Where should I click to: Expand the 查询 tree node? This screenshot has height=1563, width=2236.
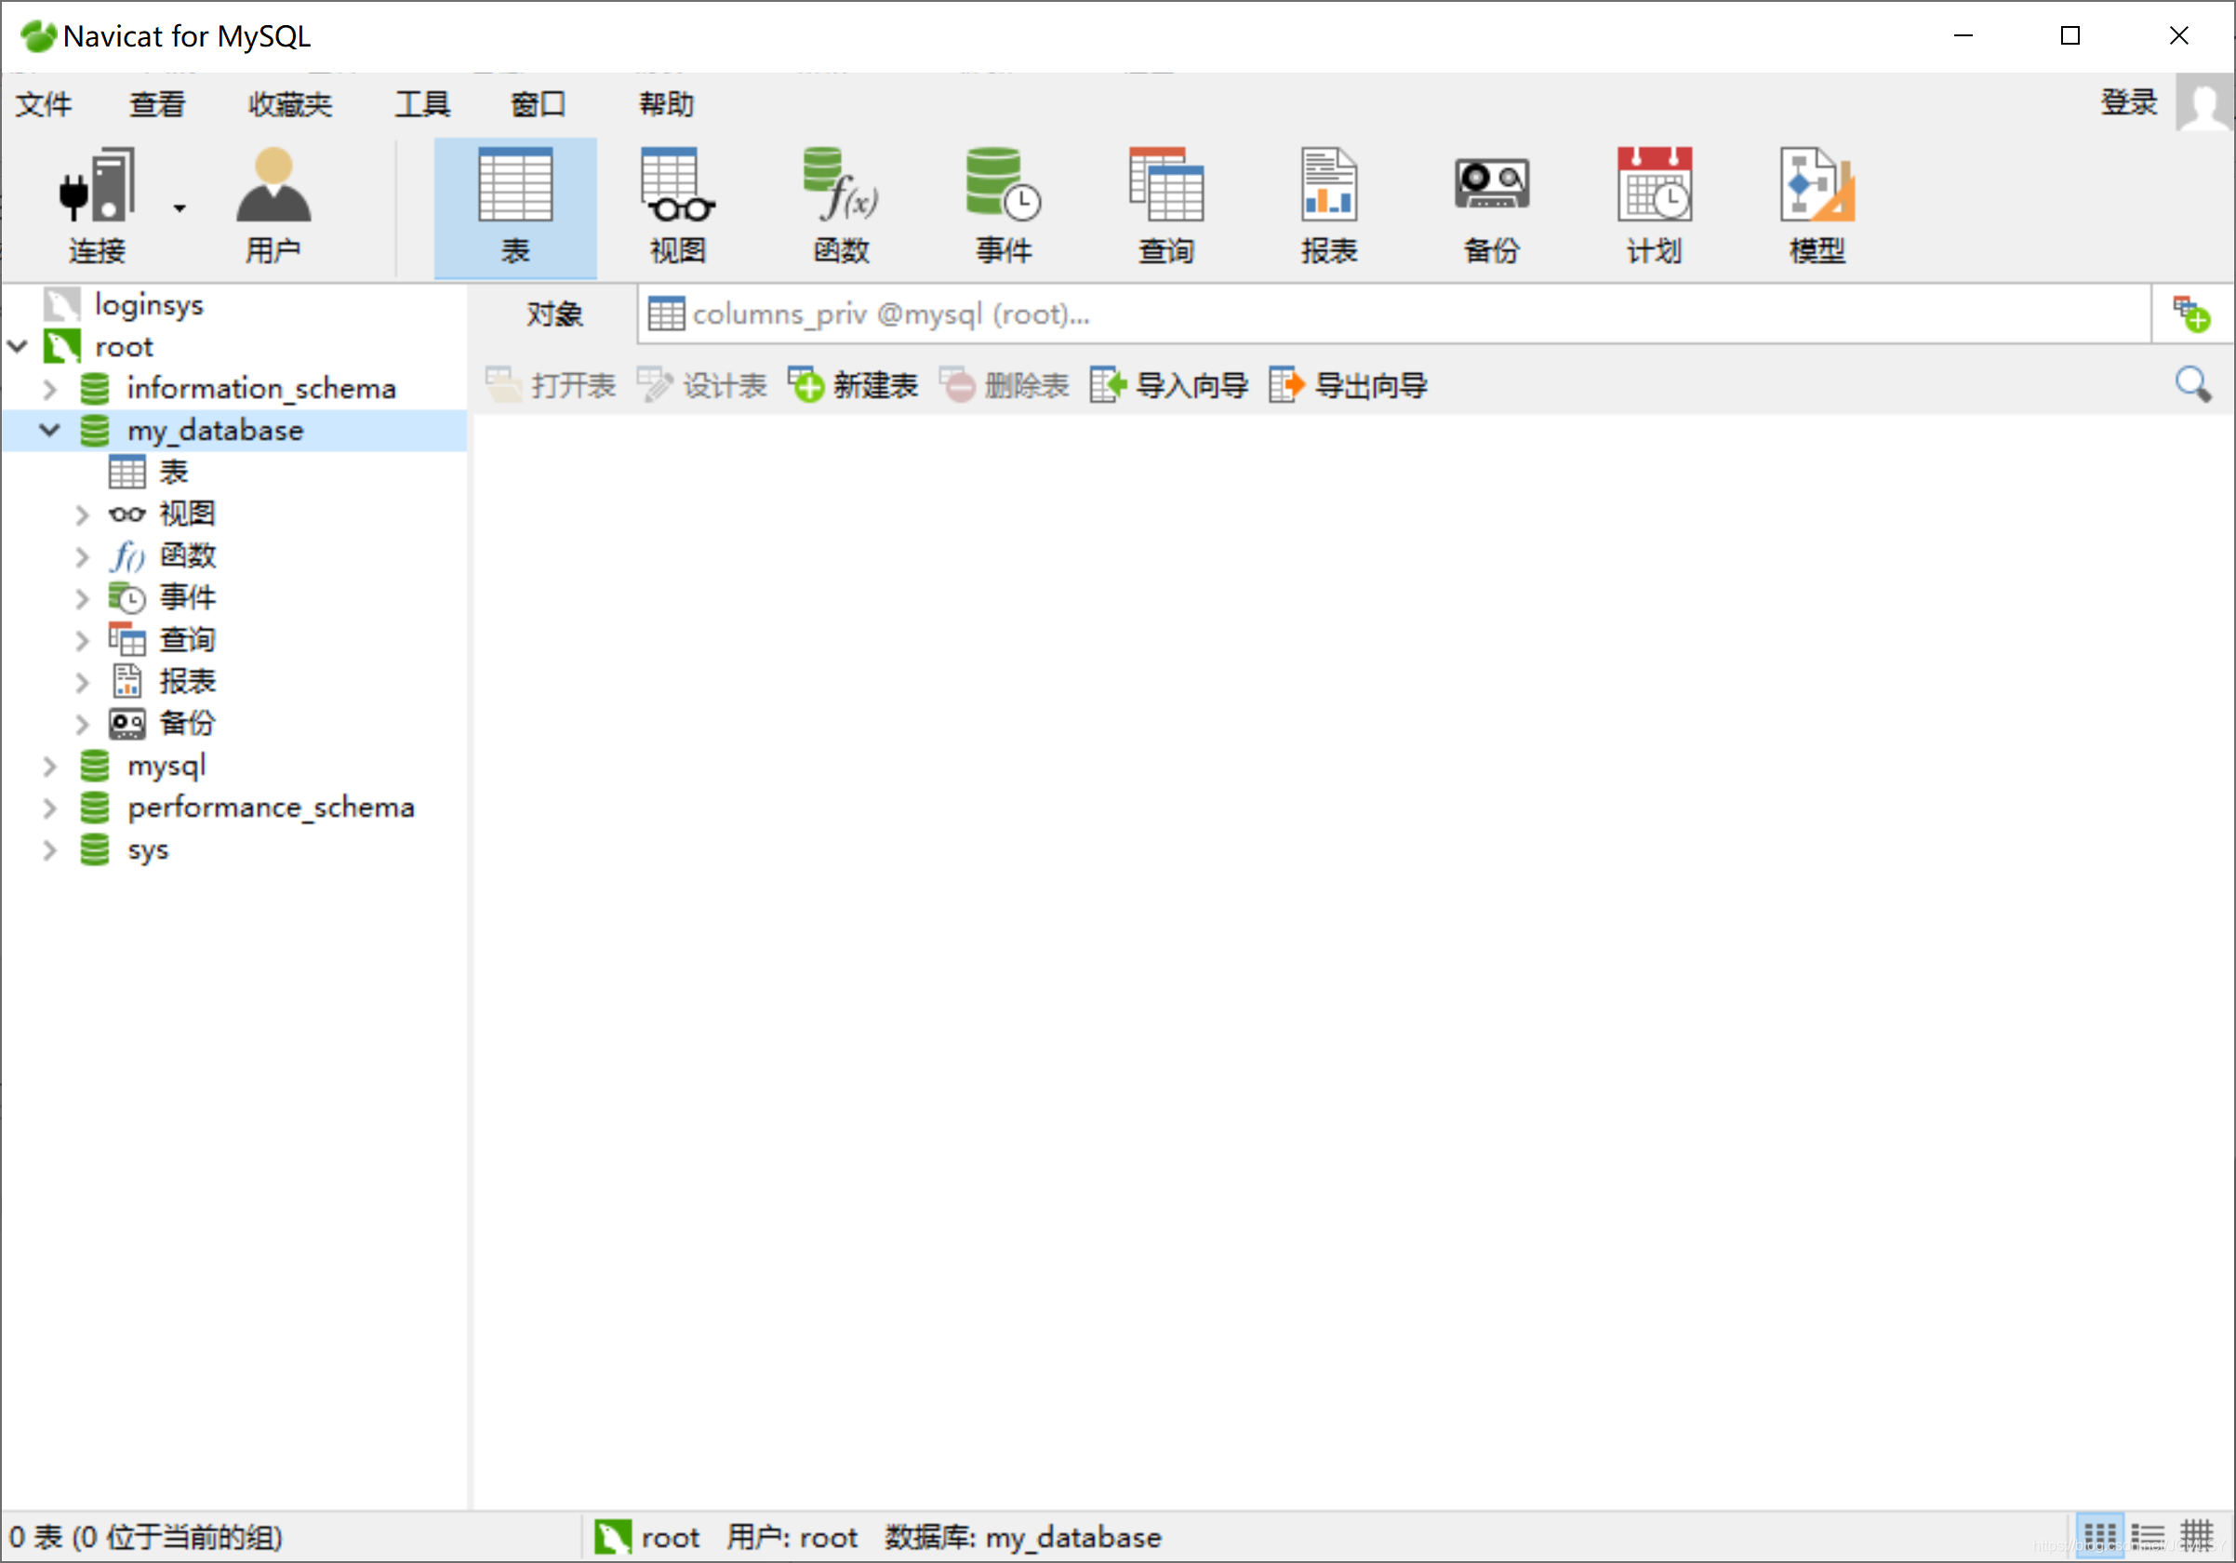[83, 640]
